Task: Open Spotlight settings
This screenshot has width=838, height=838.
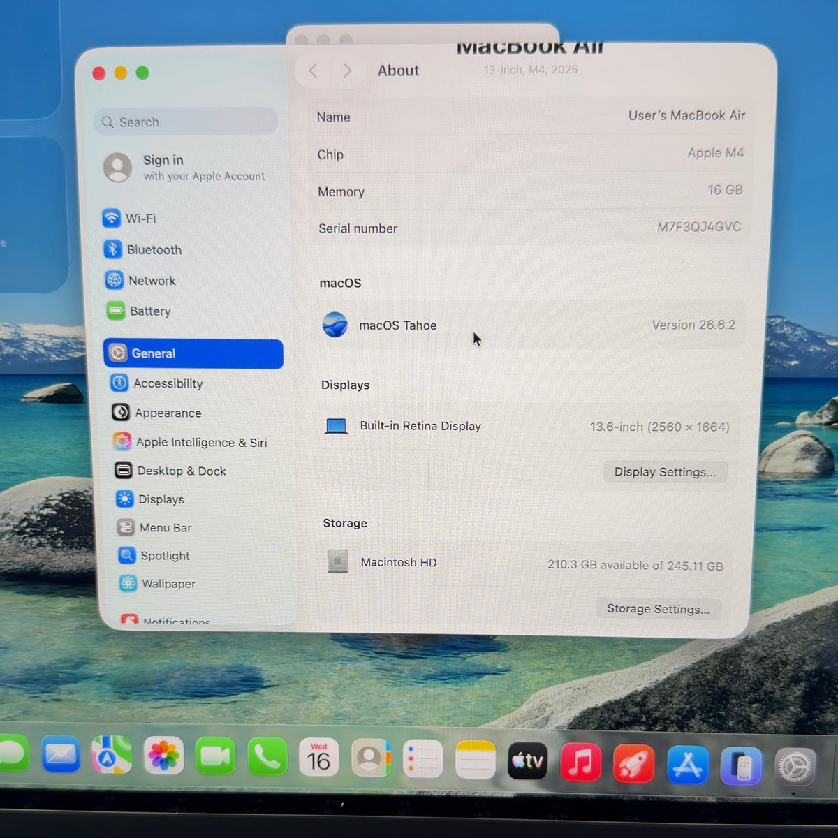Action: click(155, 555)
